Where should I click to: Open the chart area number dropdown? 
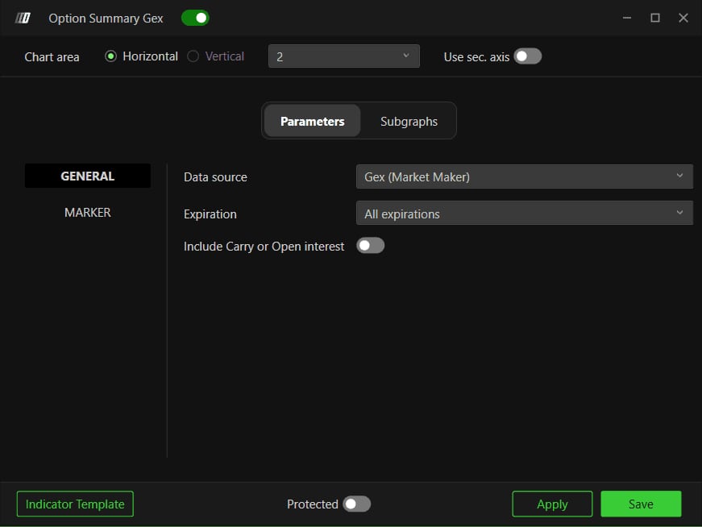coord(344,56)
